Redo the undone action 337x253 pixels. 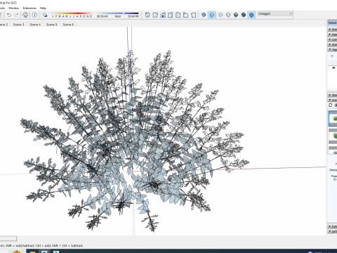point(16,15)
